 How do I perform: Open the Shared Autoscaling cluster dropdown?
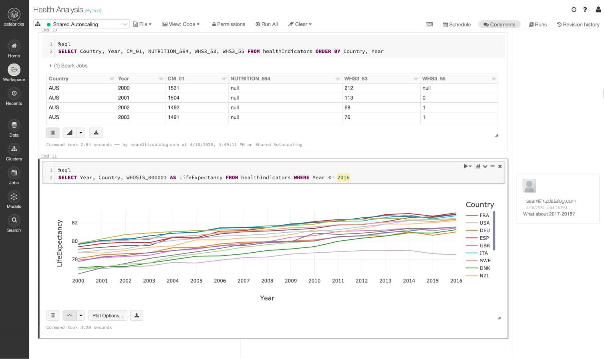tap(125, 24)
